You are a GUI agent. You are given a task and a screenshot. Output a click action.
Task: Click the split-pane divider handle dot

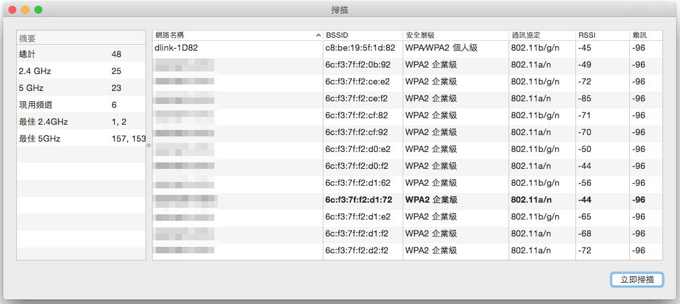point(149,146)
